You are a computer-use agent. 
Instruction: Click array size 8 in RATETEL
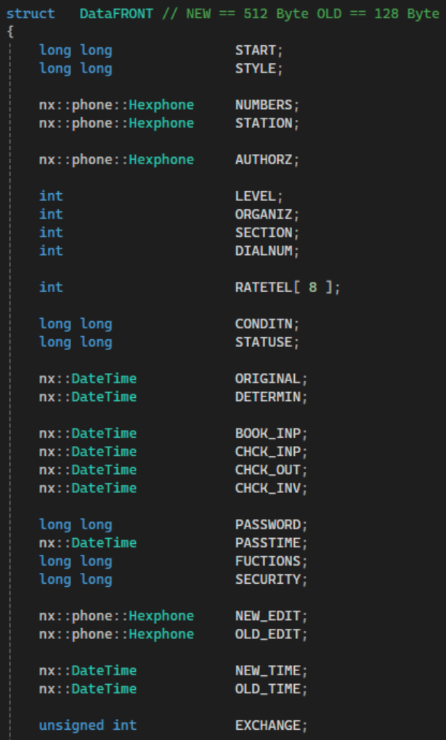pyautogui.click(x=312, y=288)
